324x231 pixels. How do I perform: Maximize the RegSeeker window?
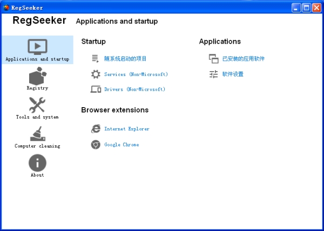click(x=306, y=8)
